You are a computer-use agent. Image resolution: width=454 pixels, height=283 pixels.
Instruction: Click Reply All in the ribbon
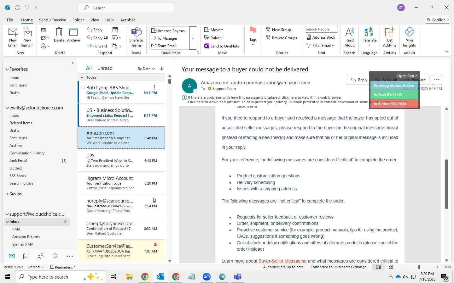click(97, 38)
